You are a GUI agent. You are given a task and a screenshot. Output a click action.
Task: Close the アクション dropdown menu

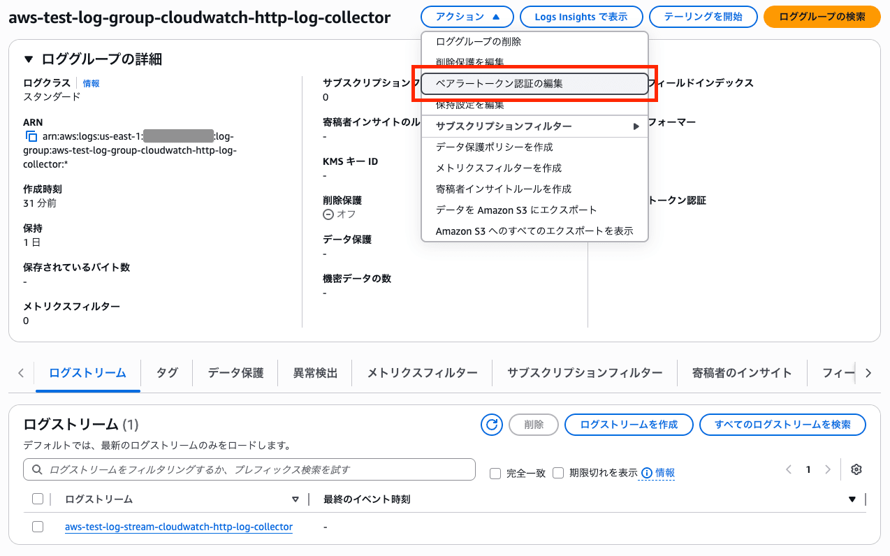tap(466, 17)
